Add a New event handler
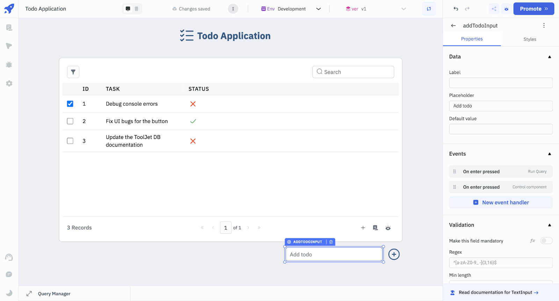This screenshot has height=301, width=559. pyautogui.click(x=501, y=202)
